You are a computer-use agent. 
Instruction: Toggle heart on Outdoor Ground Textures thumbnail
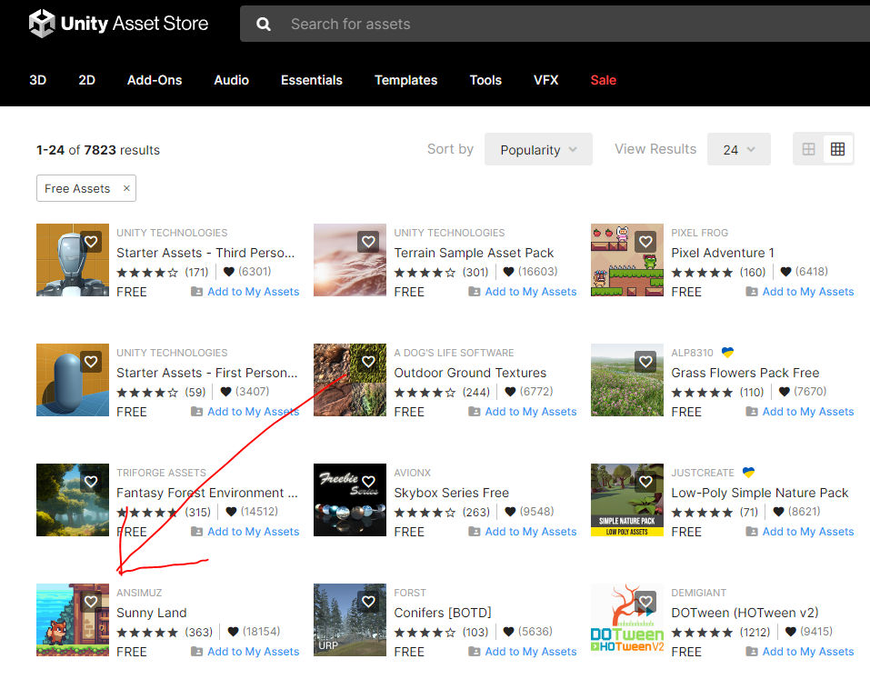coord(368,362)
